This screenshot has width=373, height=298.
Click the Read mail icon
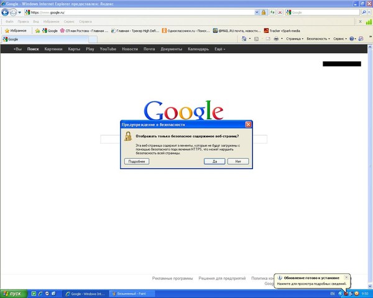point(268,38)
